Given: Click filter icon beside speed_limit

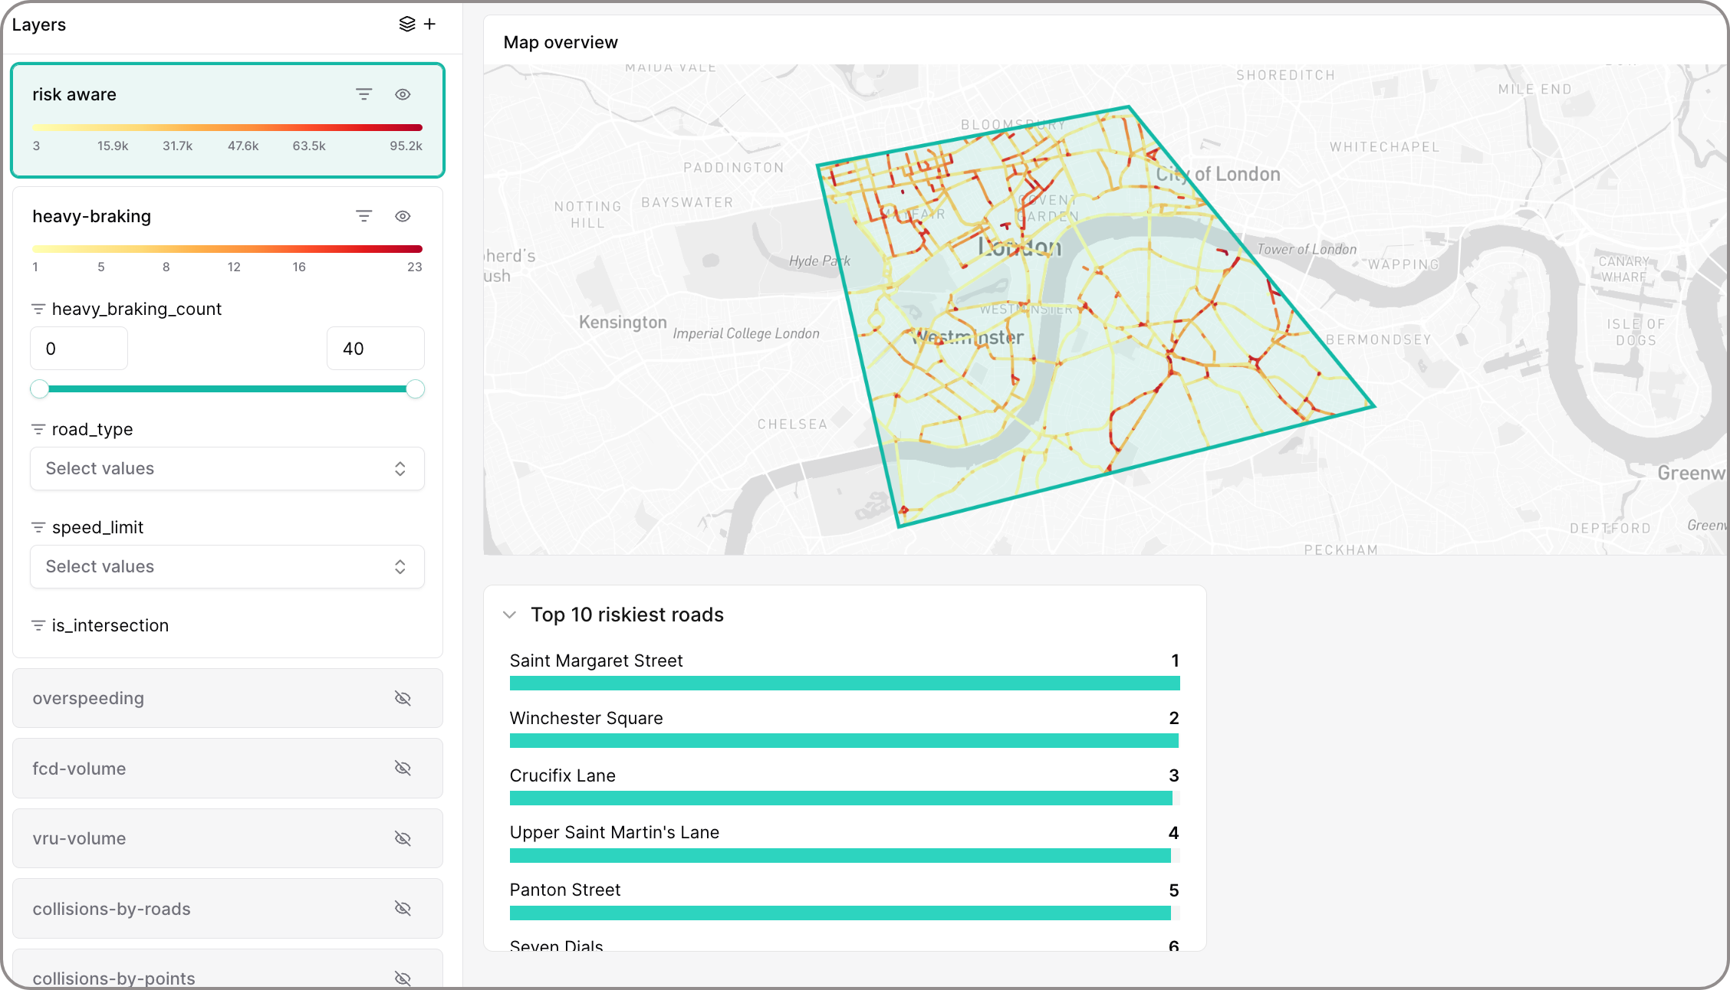Looking at the screenshot, I should coord(38,527).
